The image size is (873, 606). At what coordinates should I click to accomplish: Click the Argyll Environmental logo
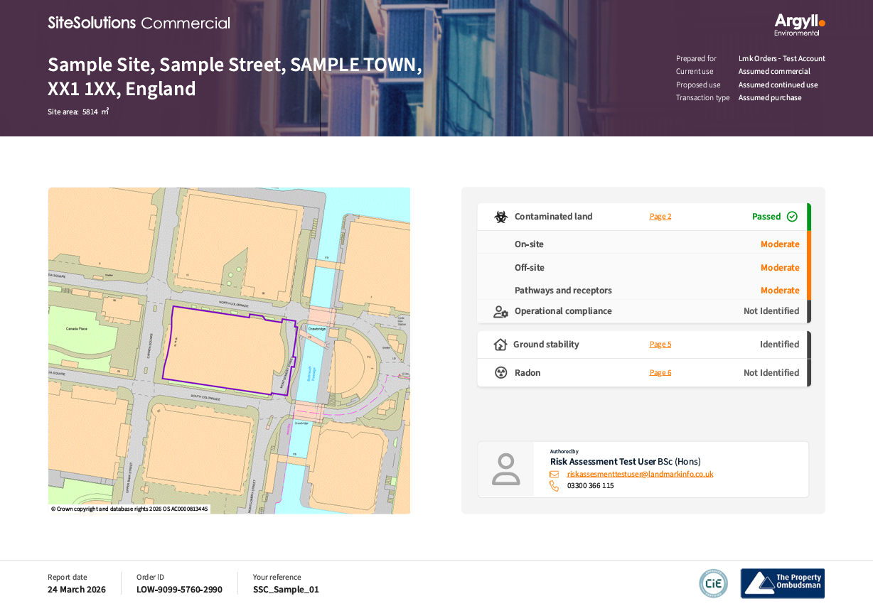pyautogui.click(x=799, y=25)
